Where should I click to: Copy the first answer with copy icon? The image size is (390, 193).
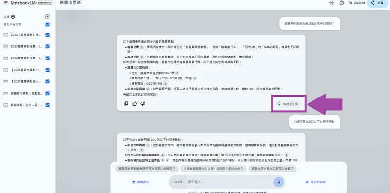[x=126, y=104]
